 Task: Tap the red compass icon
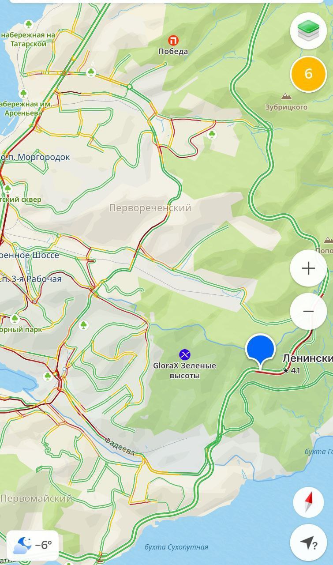(x=308, y=502)
